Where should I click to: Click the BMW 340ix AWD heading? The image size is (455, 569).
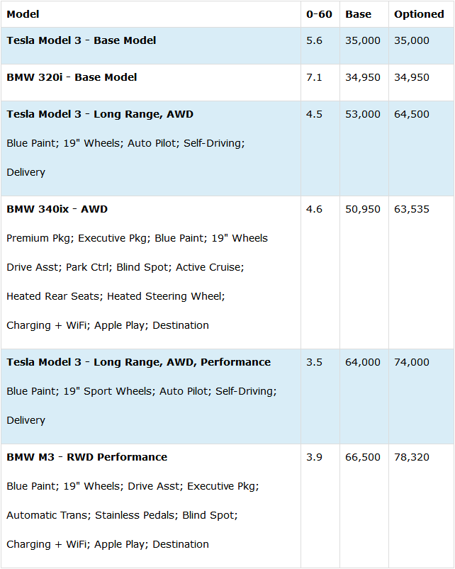(57, 209)
